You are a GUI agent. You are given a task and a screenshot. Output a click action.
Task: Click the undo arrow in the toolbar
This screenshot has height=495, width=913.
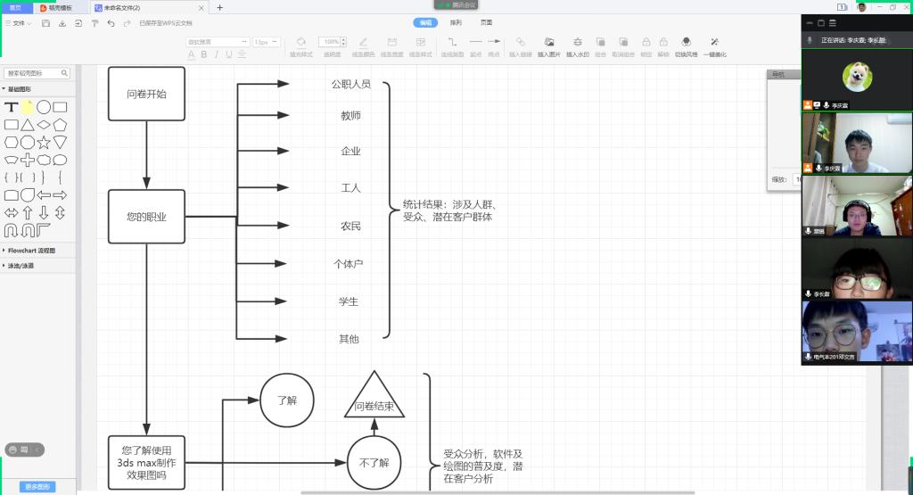111,23
